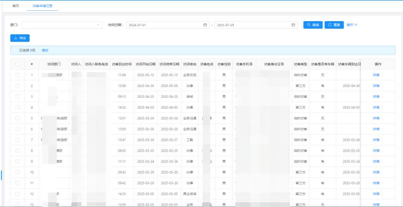Open the 部门 department dropdown
Viewport: 403px width, 207px height.
click(62, 25)
